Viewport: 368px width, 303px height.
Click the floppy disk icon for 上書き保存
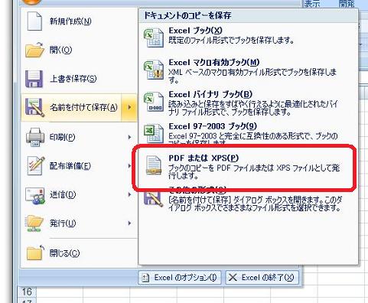point(34,79)
